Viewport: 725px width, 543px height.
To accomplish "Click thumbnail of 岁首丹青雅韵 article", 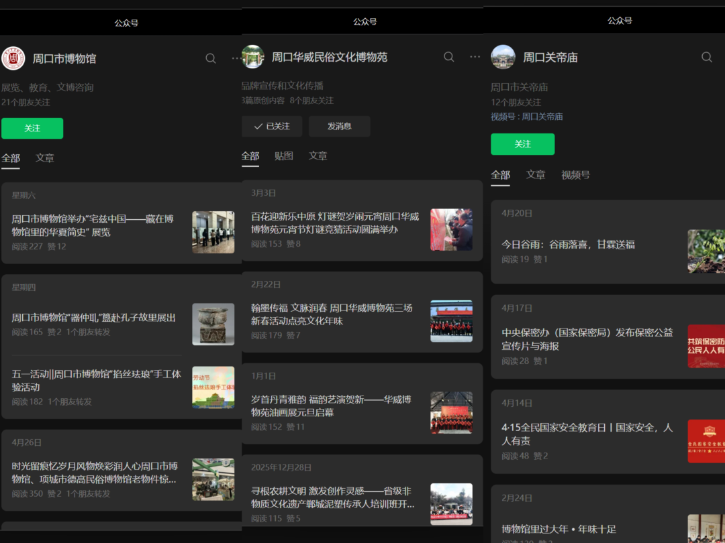I will point(451,413).
